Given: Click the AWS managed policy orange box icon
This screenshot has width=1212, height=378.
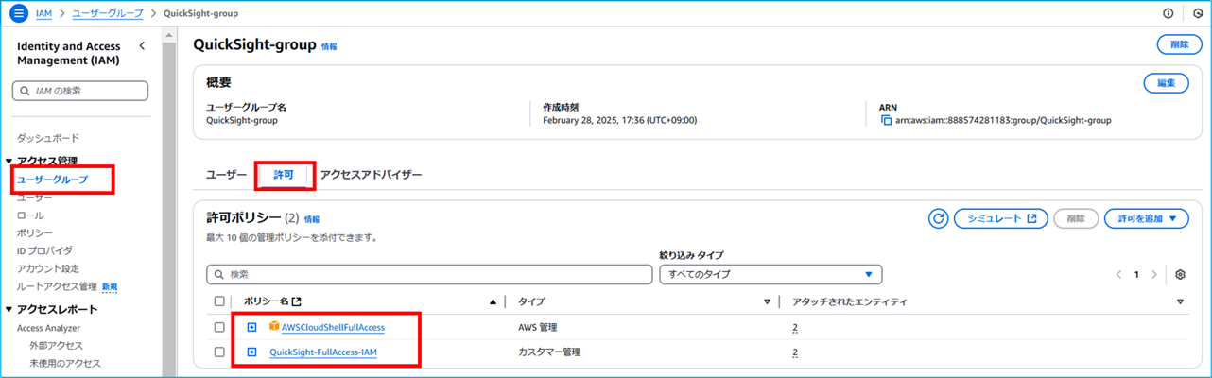Looking at the screenshot, I should (x=274, y=327).
